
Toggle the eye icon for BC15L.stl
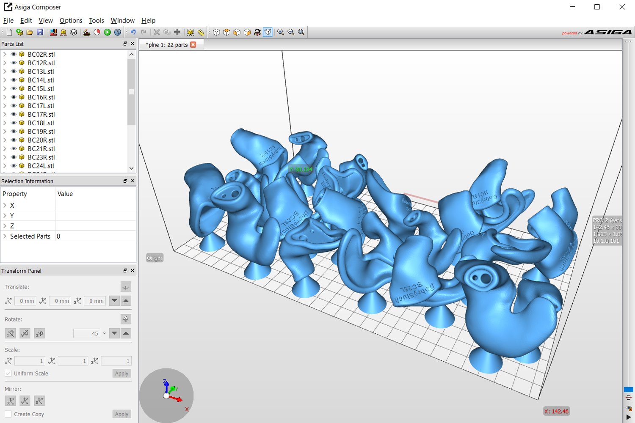pyautogui.click(x=14, y=88)
